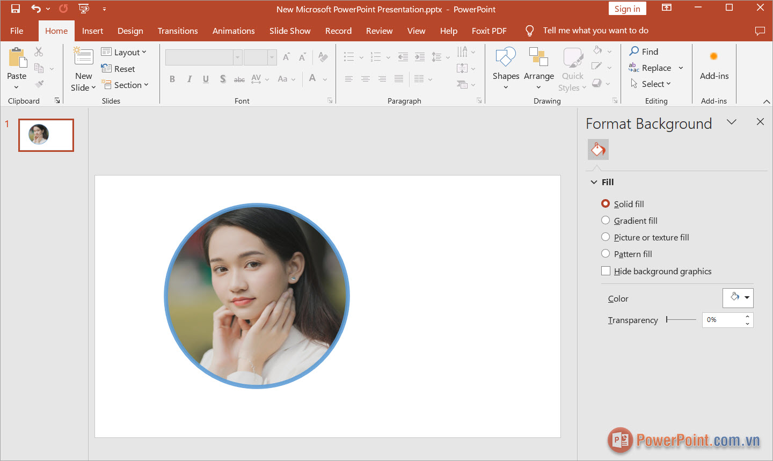Image resolution: width=773 pixels, height=461 pixels.
Task: Collapse the Fill section
Action: (x=594, y=182)
